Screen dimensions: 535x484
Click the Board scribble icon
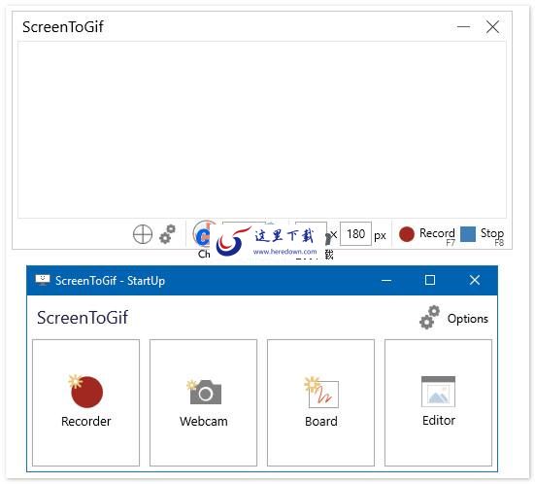[x=321, y=392]
